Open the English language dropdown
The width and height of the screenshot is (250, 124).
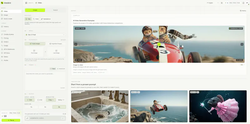pos(213,3)
